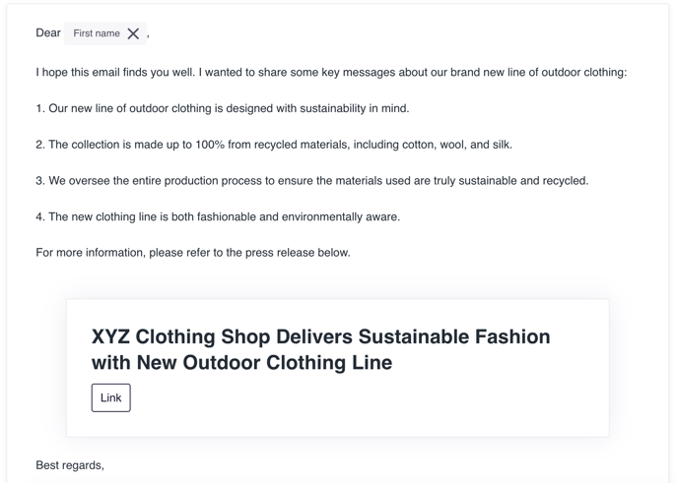Click the XYZ Clothing Shop headline
The height and width of the screenshot is (483, 678).
pos(320,349)
